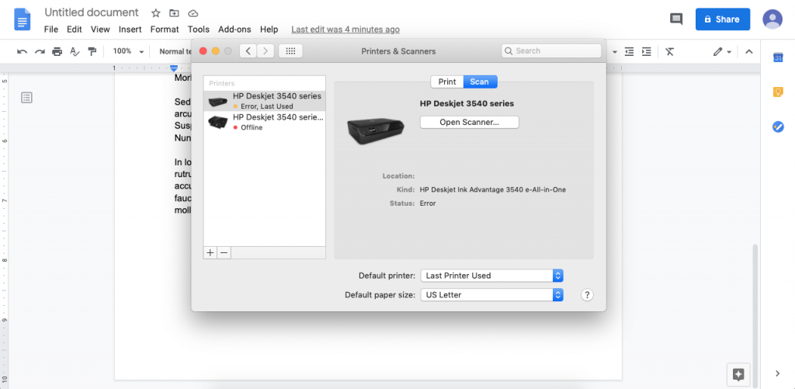Open the Normal text style dropdown

pyautogui.click(x=175, y=51)
